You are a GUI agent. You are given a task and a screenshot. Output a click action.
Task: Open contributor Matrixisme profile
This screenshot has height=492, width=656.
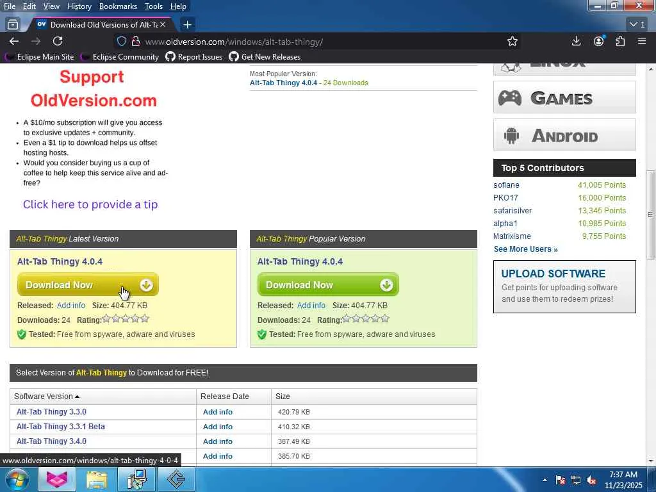pyautogui.click(x=512, y=236)
